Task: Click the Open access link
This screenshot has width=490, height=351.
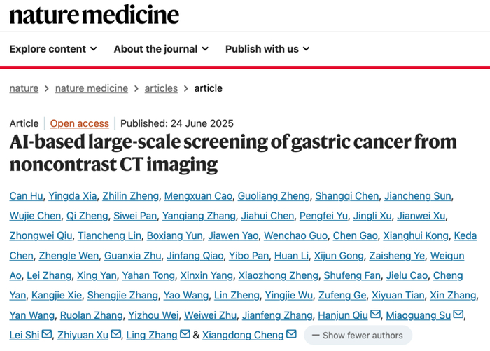Action: 79,123
